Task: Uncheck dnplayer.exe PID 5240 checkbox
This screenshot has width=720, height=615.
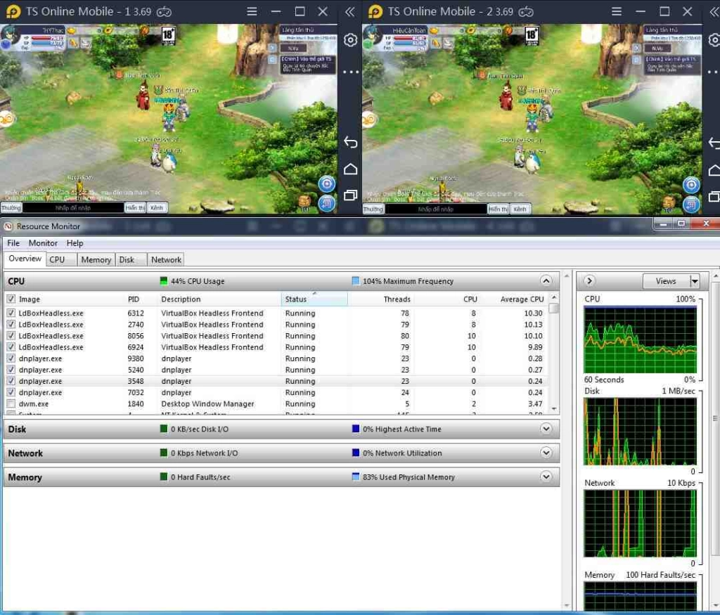Action: click(11, 370)
